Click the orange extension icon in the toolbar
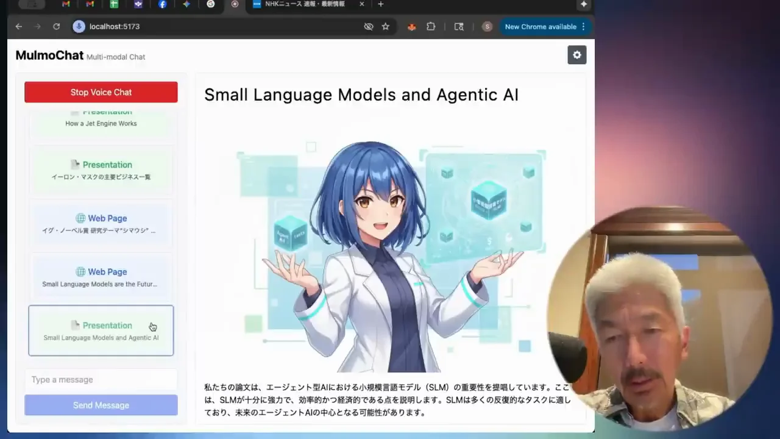The width and height of the screenshot is (780, 439). tap(411, 26)
